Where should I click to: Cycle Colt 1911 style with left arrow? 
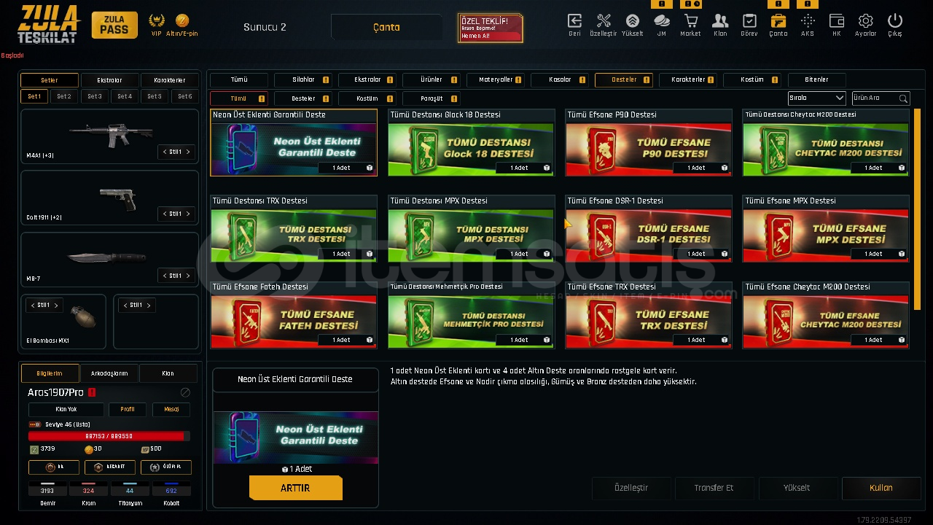point(164,214)
